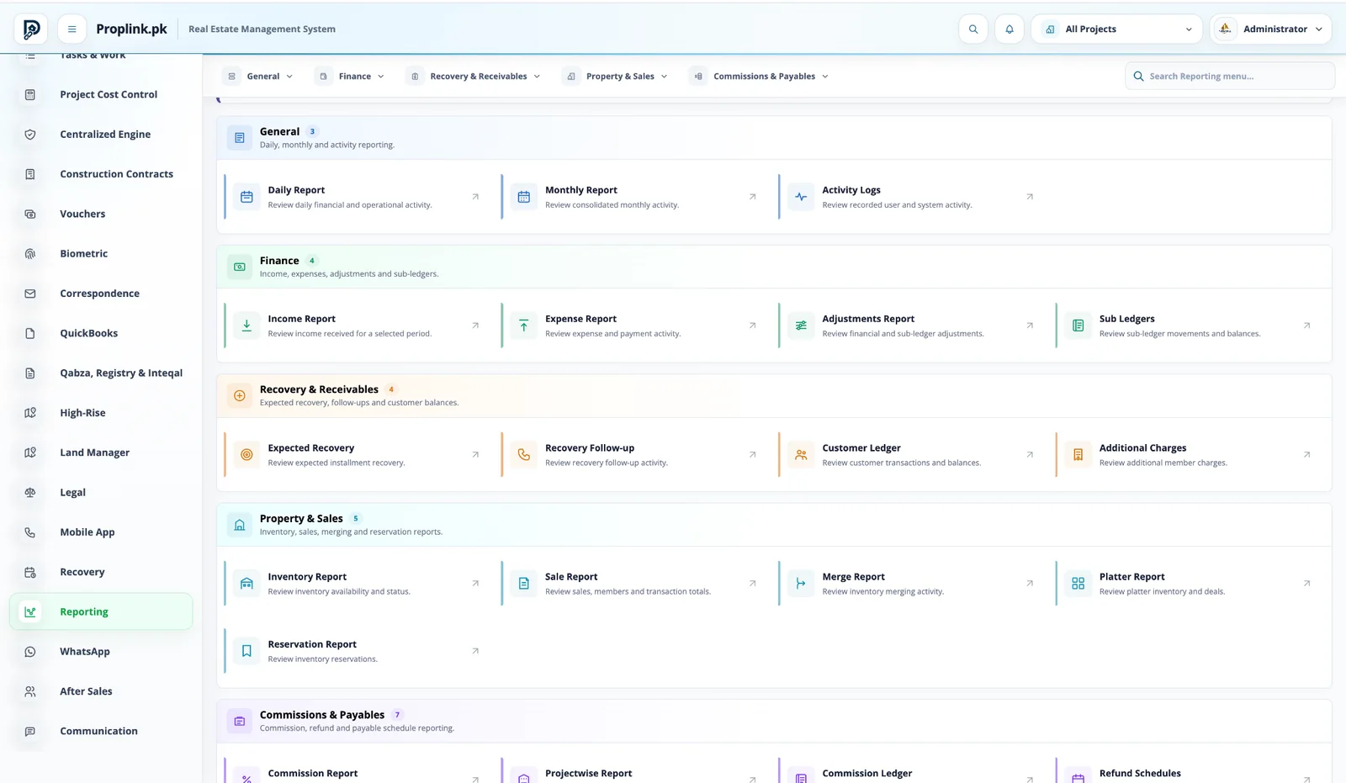Click the Expense Report upload icon
The image size is (1346, 783).
523,325
